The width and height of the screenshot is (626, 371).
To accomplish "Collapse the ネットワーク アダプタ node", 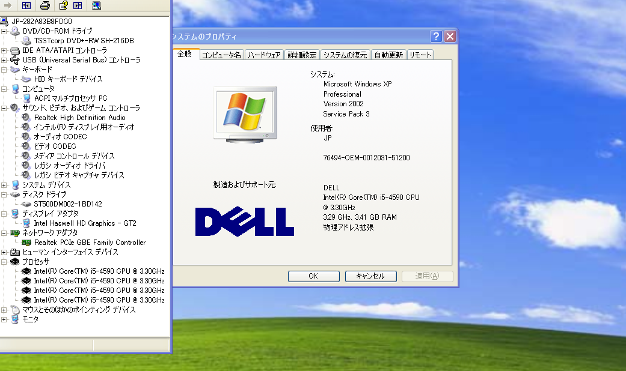I will coord(4,233).
